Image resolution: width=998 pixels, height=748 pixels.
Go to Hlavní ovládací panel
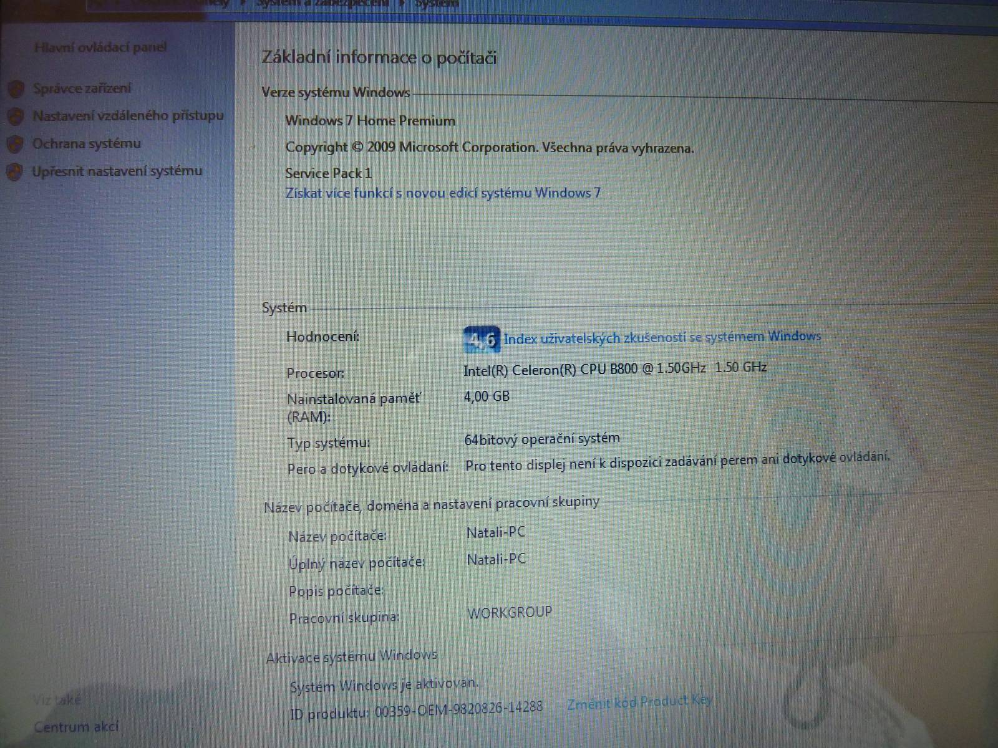point(100,47)
